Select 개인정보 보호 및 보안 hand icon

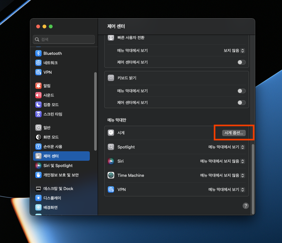[x=38, y=175]
